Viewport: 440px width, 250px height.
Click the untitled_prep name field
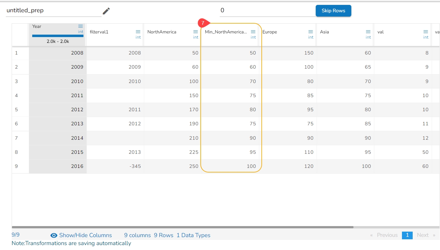click(53, 11)
